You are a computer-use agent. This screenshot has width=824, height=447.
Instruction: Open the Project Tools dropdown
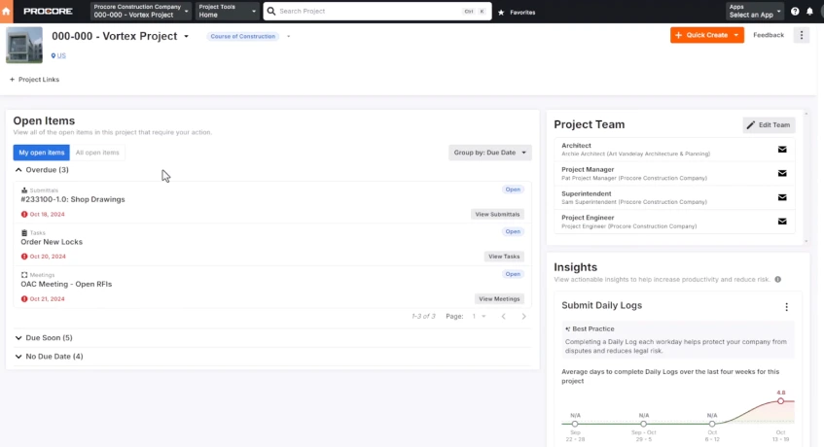[228, 11]
